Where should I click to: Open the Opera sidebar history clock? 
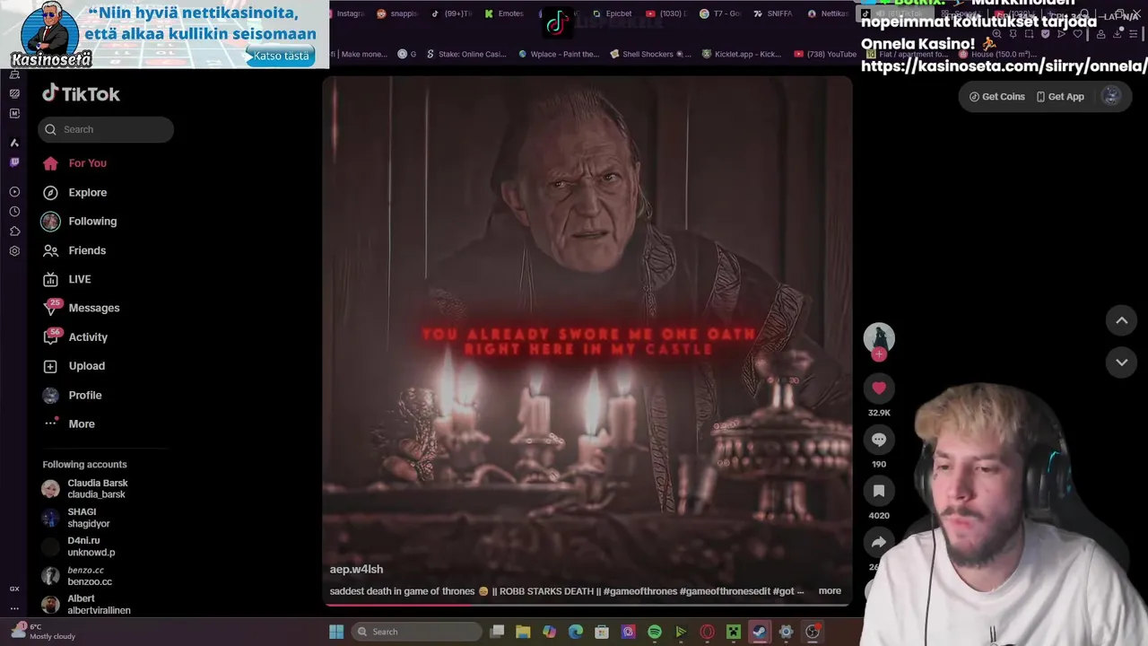(14, 212)
